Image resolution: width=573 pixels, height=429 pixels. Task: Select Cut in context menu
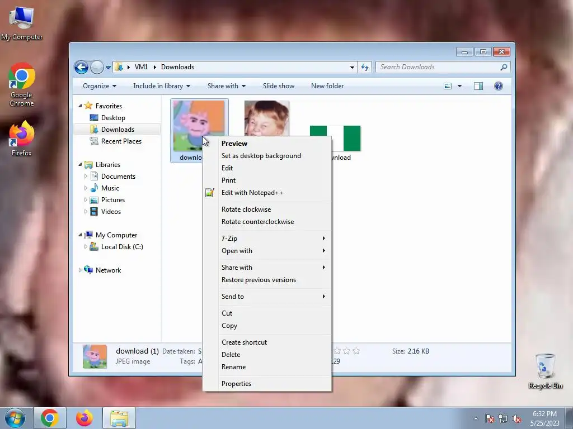click(267, 313)
